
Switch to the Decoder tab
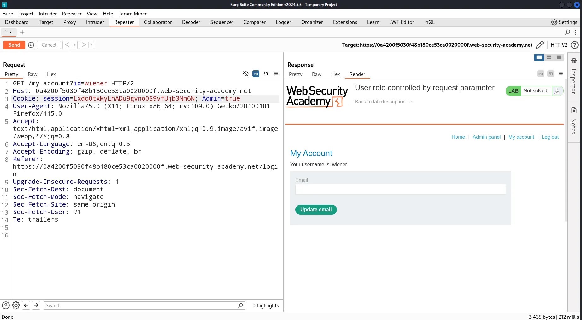[191, 22]
